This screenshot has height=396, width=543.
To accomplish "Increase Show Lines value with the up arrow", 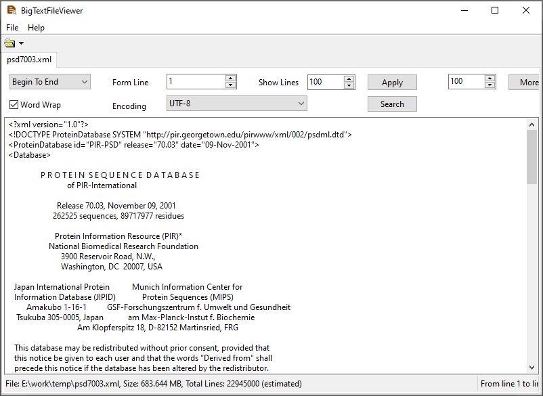I will pyautogui.click(x=349, y=79).
